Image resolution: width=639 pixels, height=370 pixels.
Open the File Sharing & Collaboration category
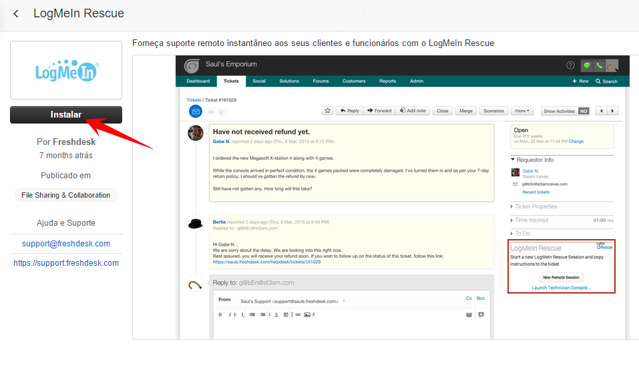click(x=65, y=195)
